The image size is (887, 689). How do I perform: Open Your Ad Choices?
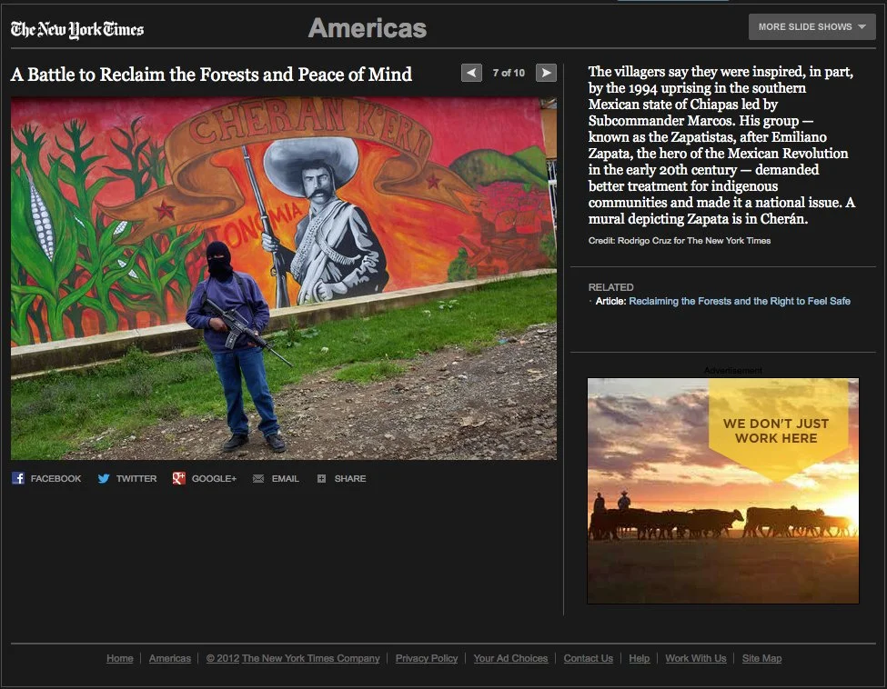click(510, 658)
